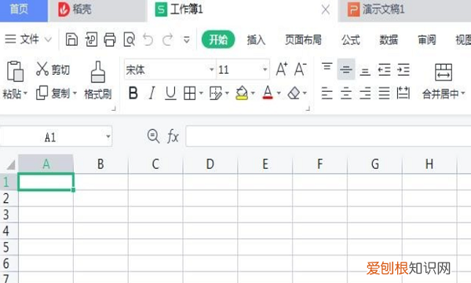The image size is (471, 283).
Task: Increase font size with A+ icon
Action: click(282, 69)
